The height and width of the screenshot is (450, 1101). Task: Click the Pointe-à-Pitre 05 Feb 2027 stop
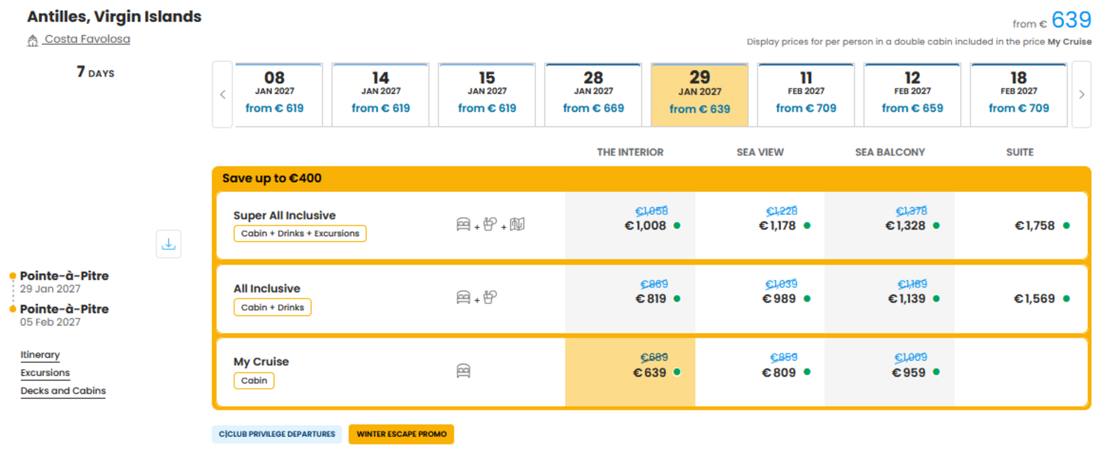pyautogui.click(x=64, y=315)
